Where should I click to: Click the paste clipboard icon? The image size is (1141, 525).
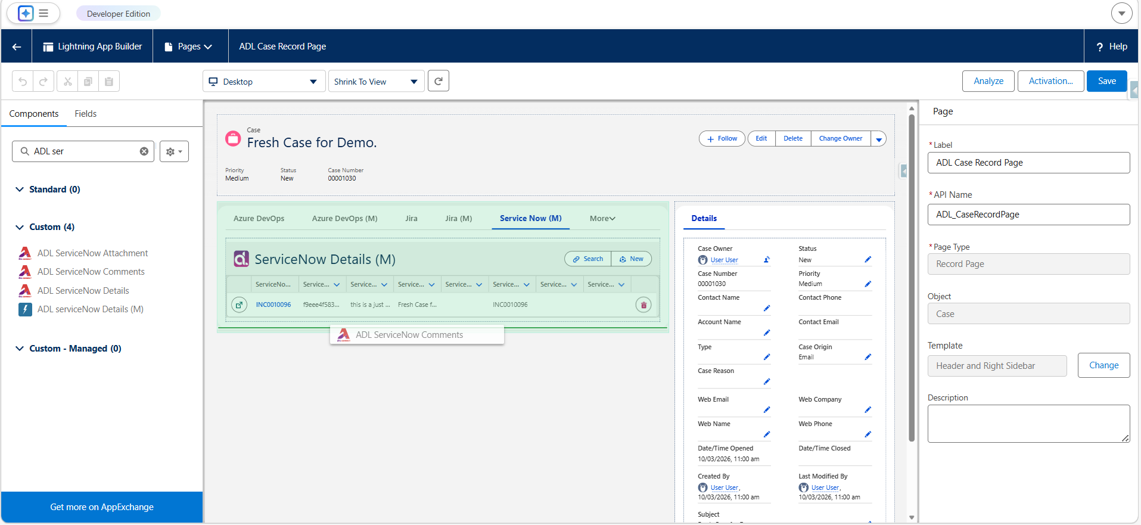(x=109, y=82)
